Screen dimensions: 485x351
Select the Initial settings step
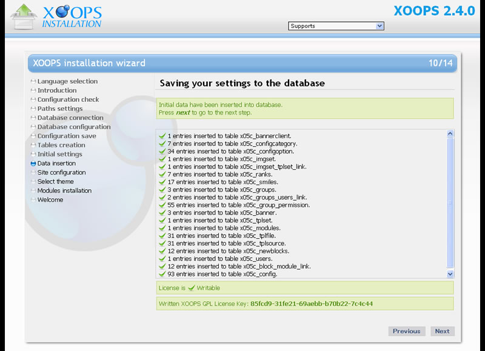tap(59, 155)
